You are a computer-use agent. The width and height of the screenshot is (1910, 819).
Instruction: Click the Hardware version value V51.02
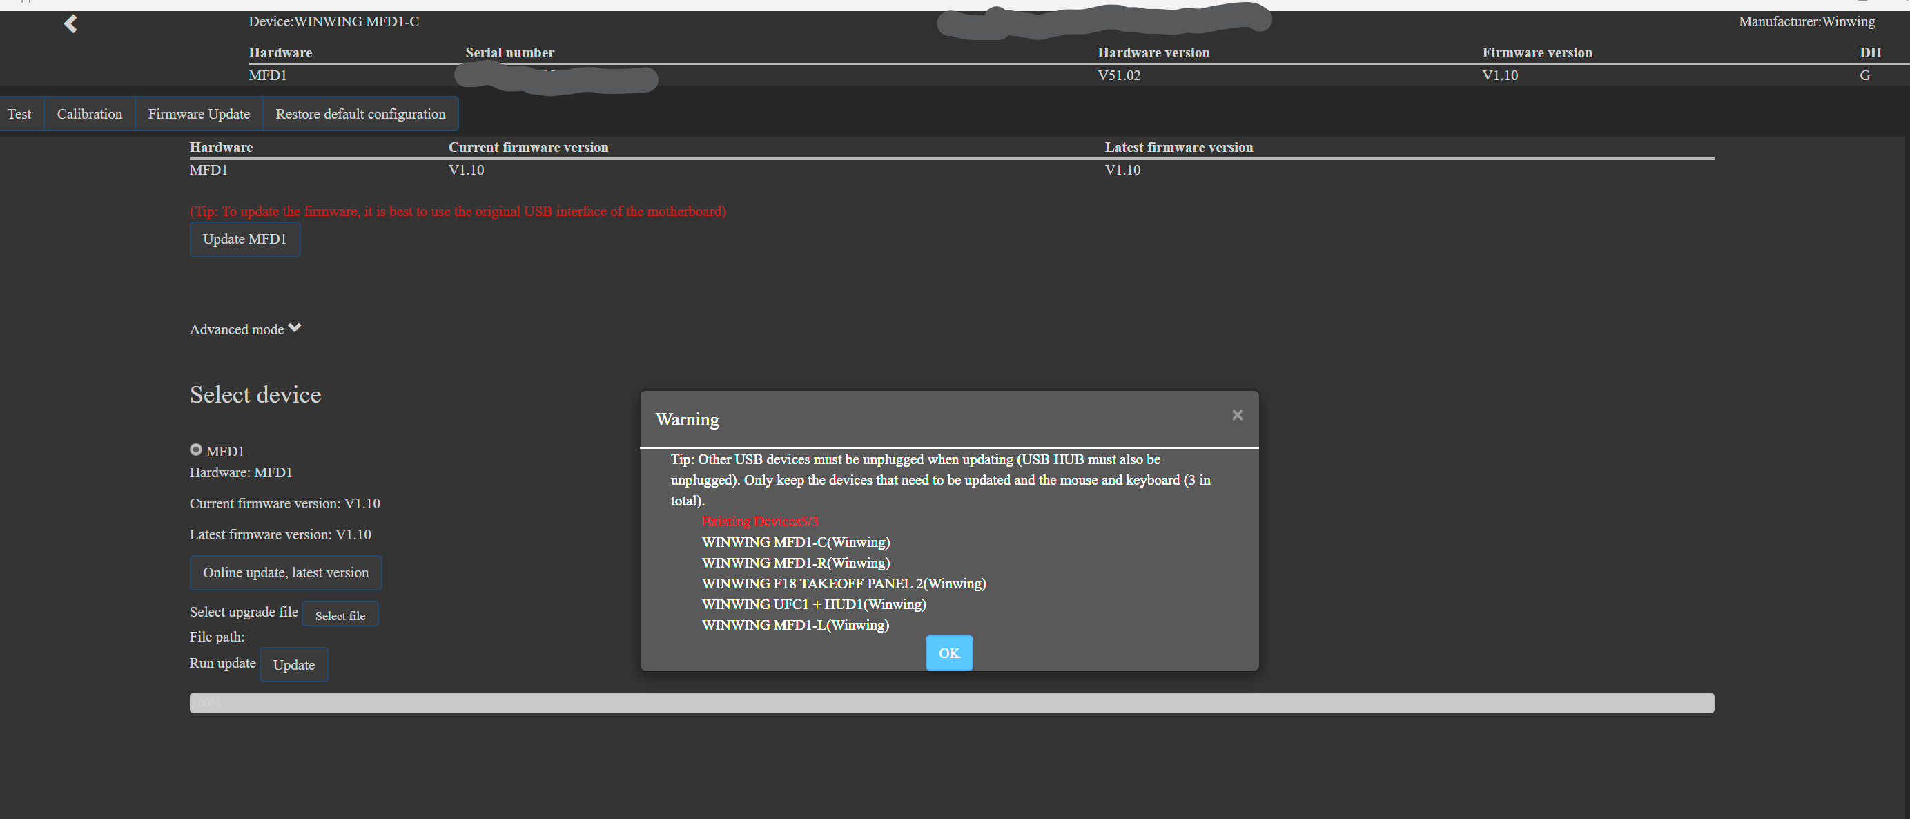click(x=1119, y=76)
